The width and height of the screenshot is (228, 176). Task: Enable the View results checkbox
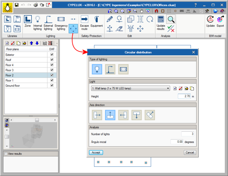point(6,154)
